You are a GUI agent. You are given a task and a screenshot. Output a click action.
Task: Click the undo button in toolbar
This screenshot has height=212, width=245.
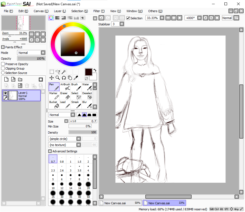click(x=101, y=18)
